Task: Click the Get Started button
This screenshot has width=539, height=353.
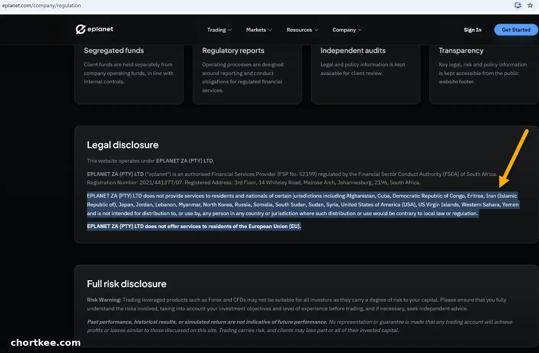Action: (x=516, y=30)
